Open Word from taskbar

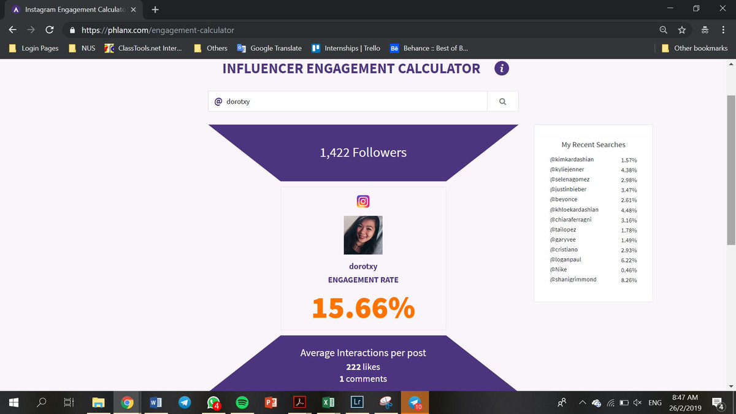[156, 402]
